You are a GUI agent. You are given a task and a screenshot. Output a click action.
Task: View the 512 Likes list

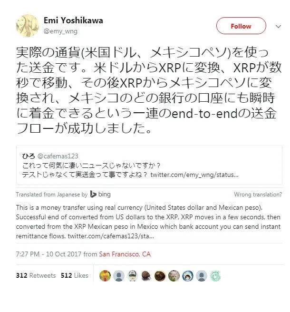point(75,275)
